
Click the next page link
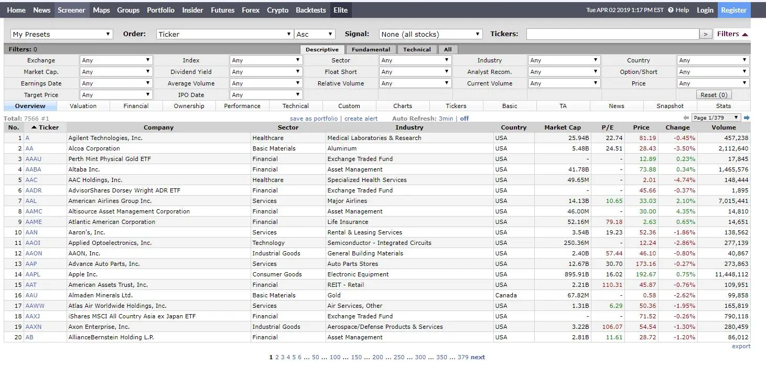(x=478, y=357)
